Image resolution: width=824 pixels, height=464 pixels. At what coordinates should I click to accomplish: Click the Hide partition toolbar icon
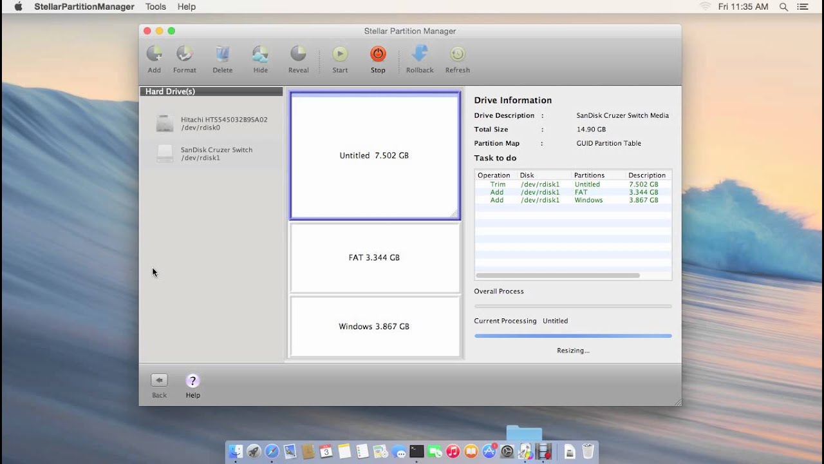pos(261,53)
